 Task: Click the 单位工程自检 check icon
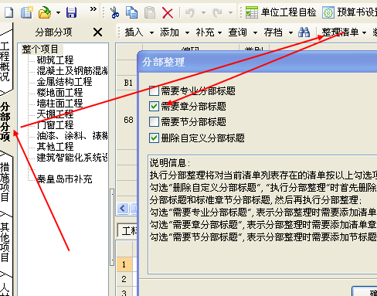point(252,12)
